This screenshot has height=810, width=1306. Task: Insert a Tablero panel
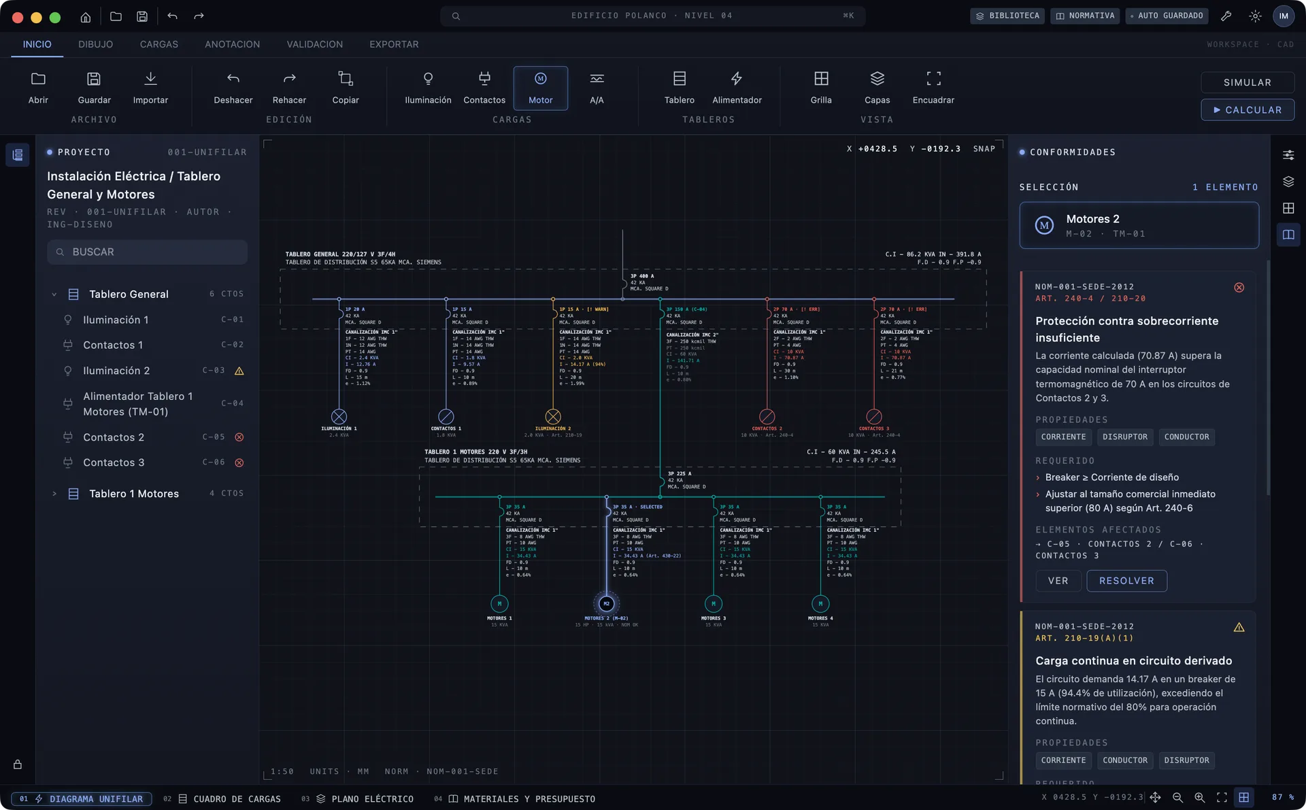pyautogui.click(x=680, y=88)
